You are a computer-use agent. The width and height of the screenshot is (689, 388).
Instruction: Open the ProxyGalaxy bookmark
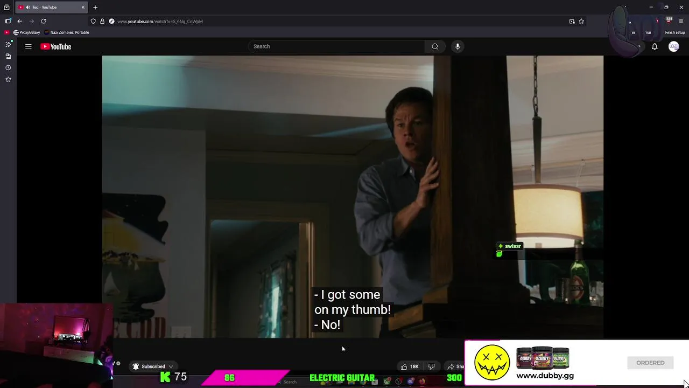27,32
